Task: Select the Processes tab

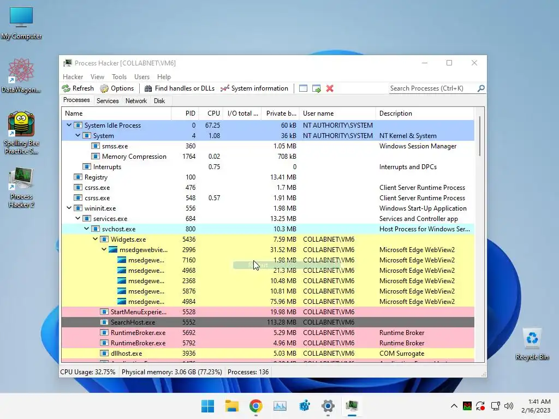Action: click(x=76, y=100)
